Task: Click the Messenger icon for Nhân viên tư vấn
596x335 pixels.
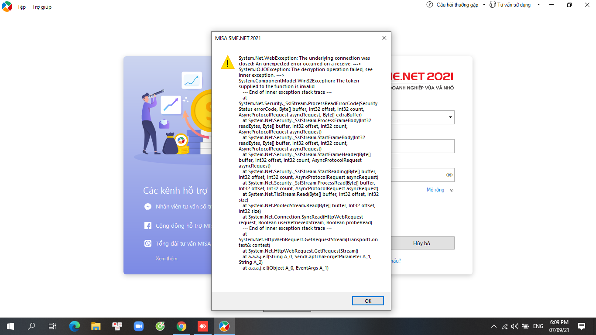Action: pyautogui.click(x=148, y=207)
